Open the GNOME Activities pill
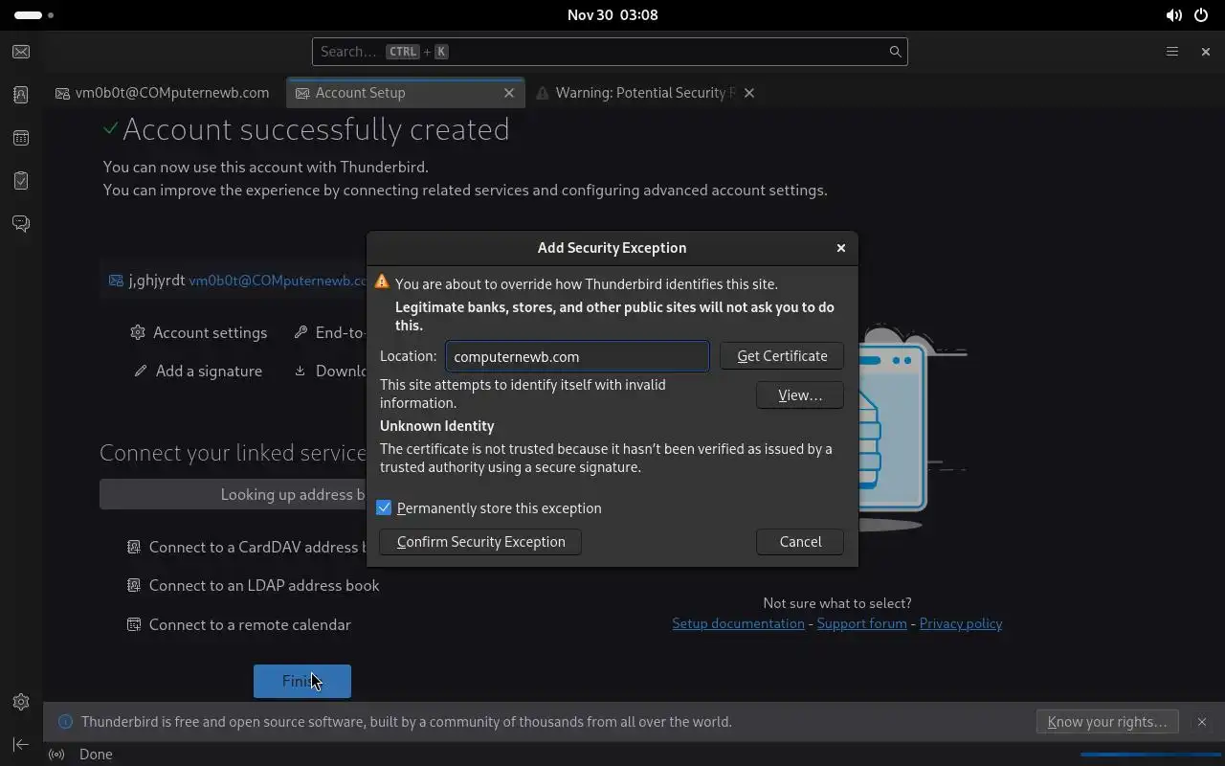Screen dimensions: 1225x766 tap(34, 15)
